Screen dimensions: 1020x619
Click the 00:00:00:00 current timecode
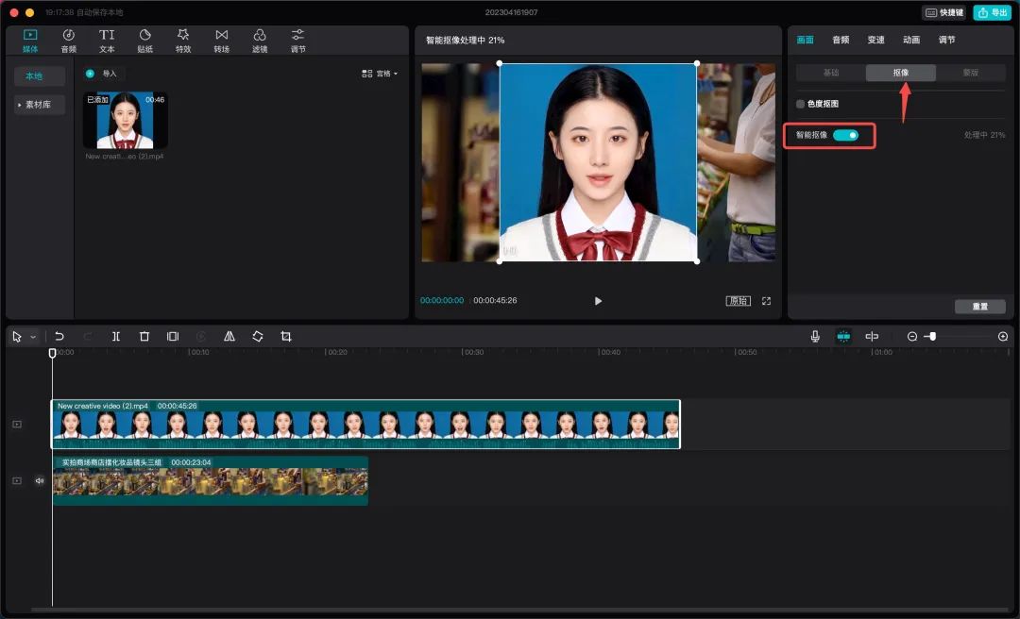[442, 300]
